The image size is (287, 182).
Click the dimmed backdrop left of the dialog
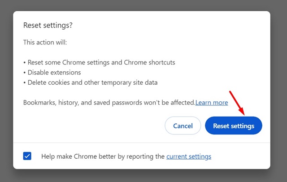6,90
